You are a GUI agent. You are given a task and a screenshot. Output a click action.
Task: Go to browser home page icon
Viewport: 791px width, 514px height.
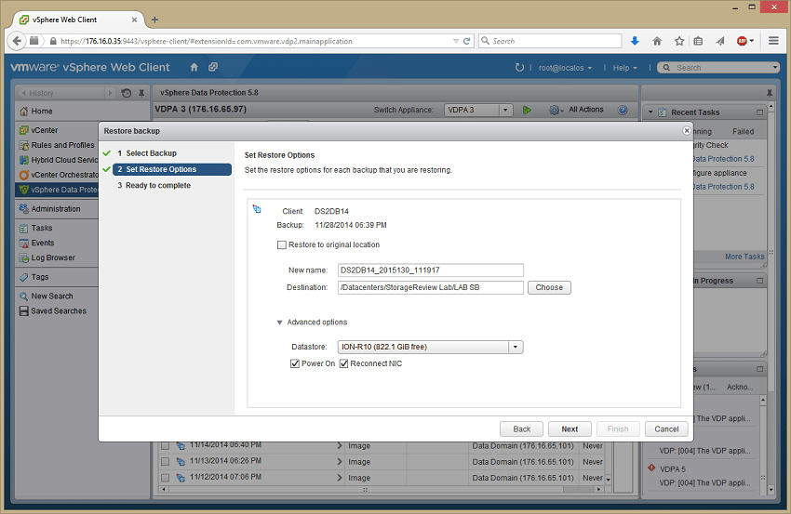657,41
